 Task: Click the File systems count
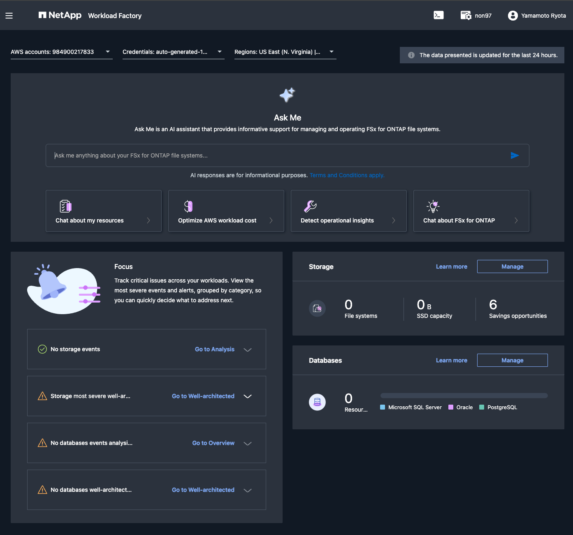pyautogui.click(x=348, y=305)
